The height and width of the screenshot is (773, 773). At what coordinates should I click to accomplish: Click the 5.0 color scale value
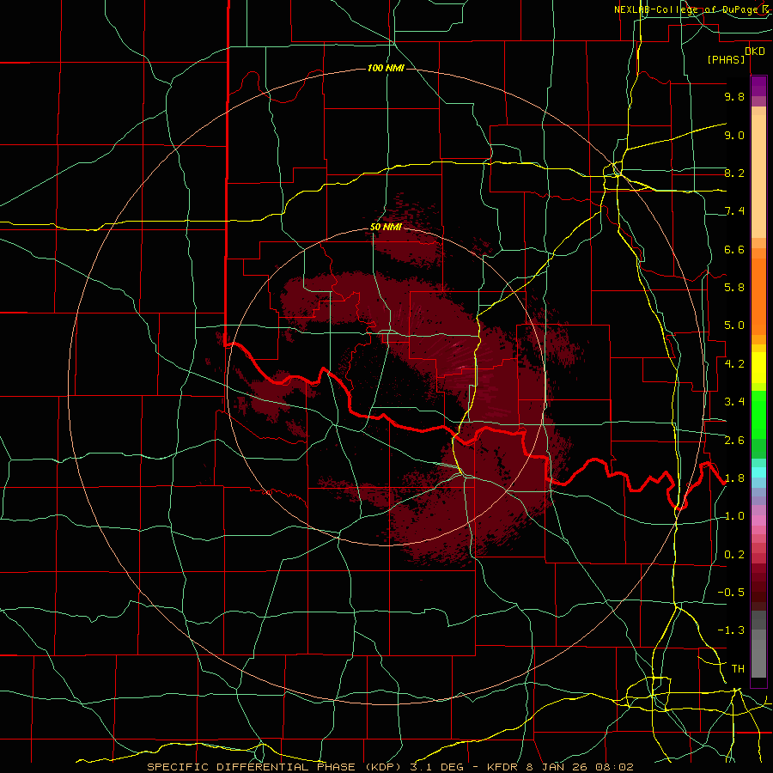click(734, 326)
